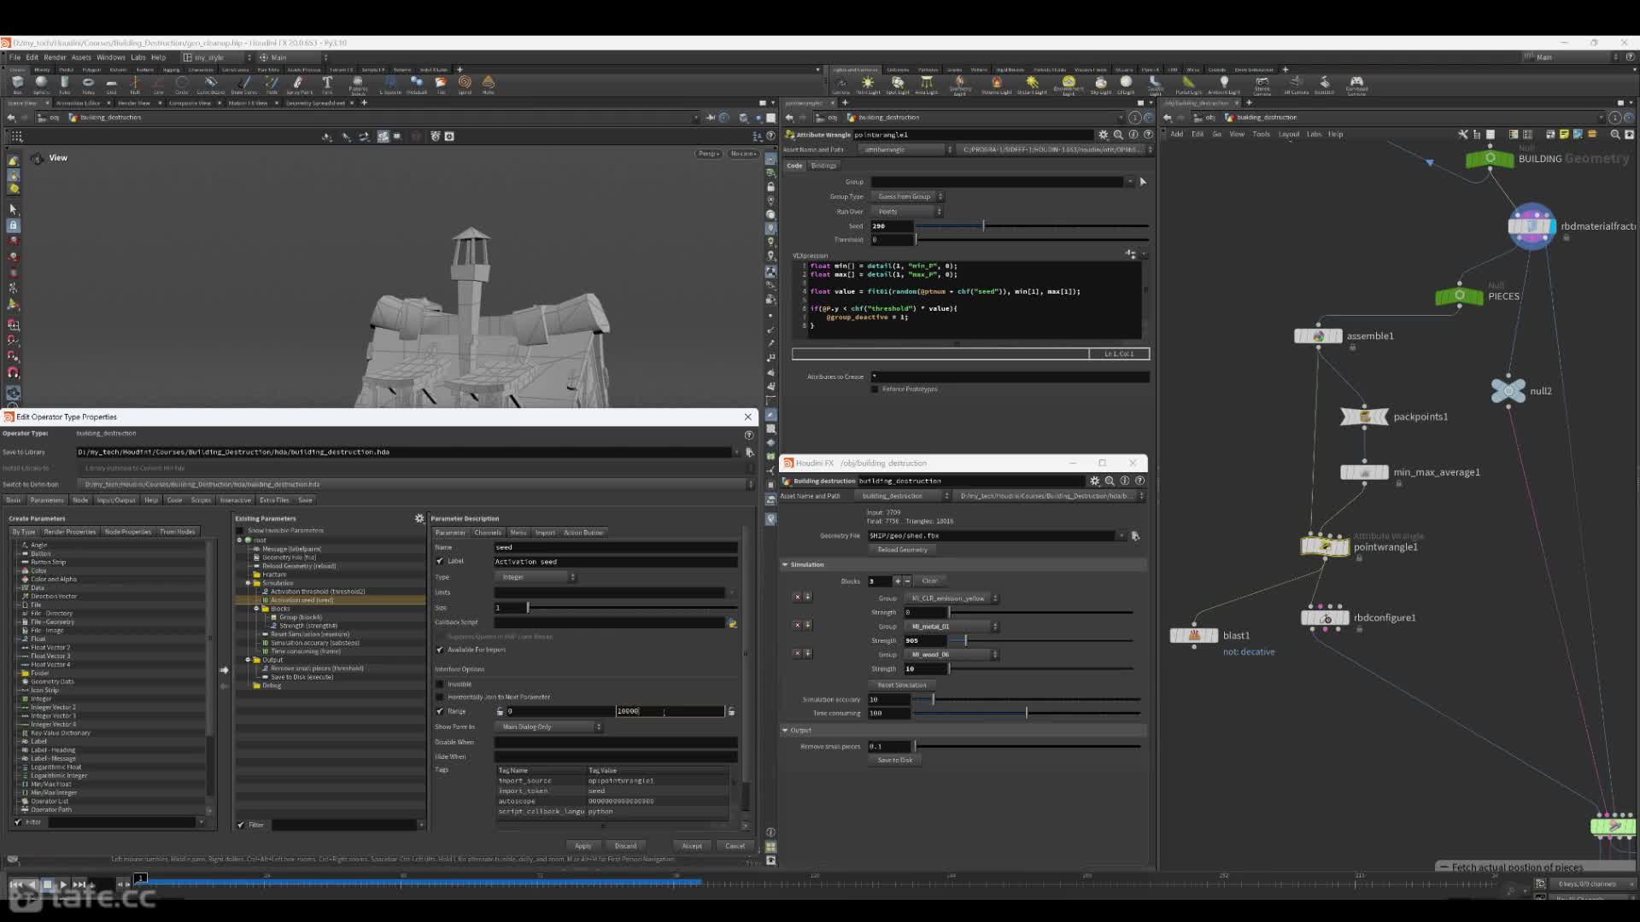
Task: Select the File shelf tool
Action: point(441,85)
